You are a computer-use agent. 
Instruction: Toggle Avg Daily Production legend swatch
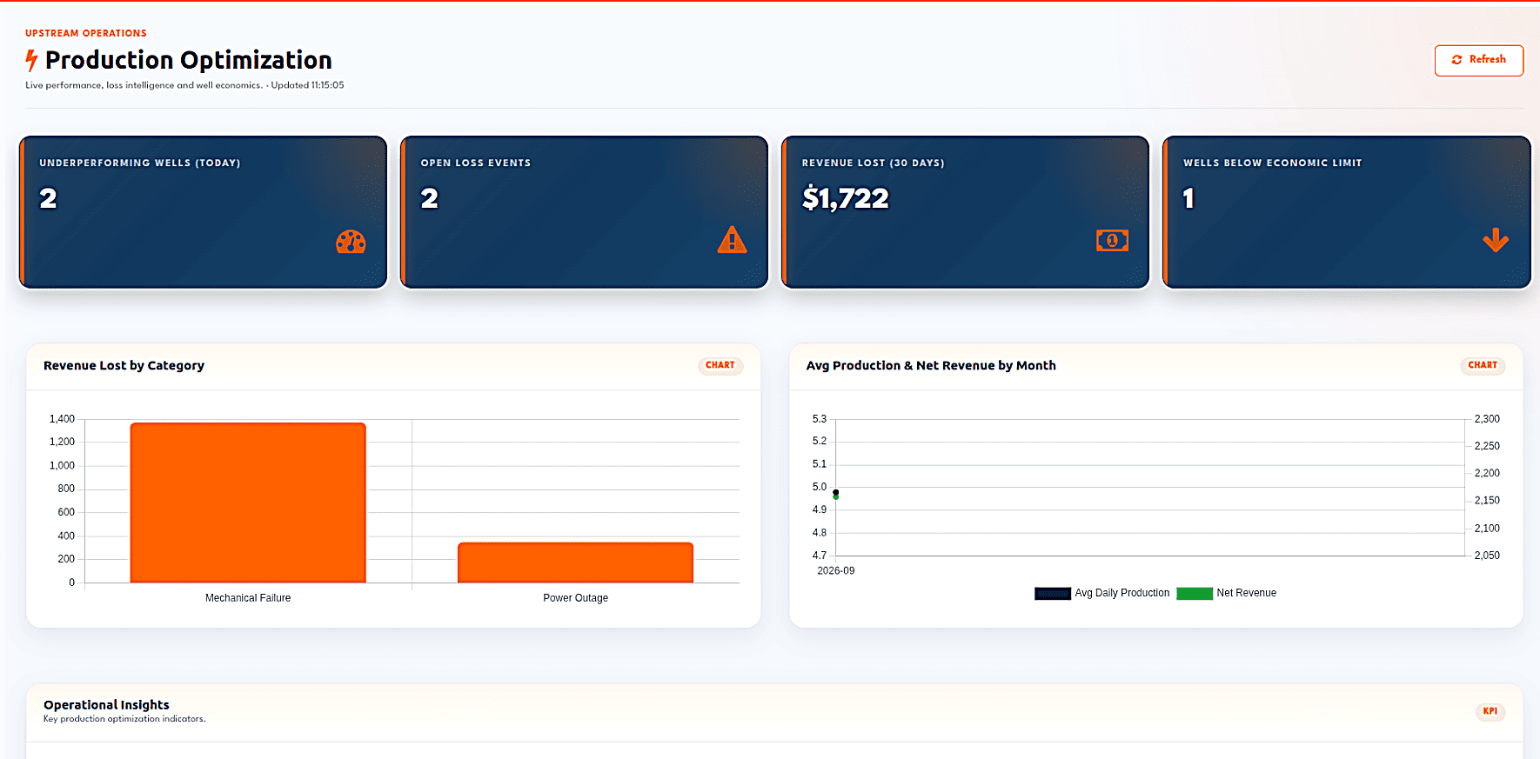(1052, 593)
